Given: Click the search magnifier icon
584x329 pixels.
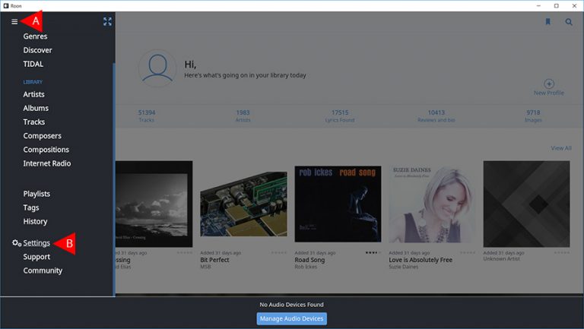Looking at the screenshot, I should 569,22.
